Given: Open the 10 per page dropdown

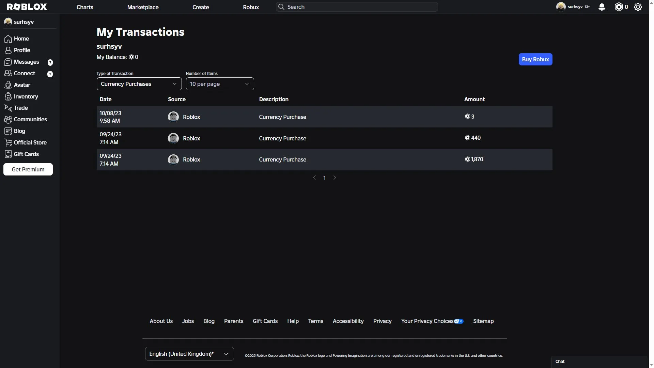Looking at the screenshot, I should point(220,84).
